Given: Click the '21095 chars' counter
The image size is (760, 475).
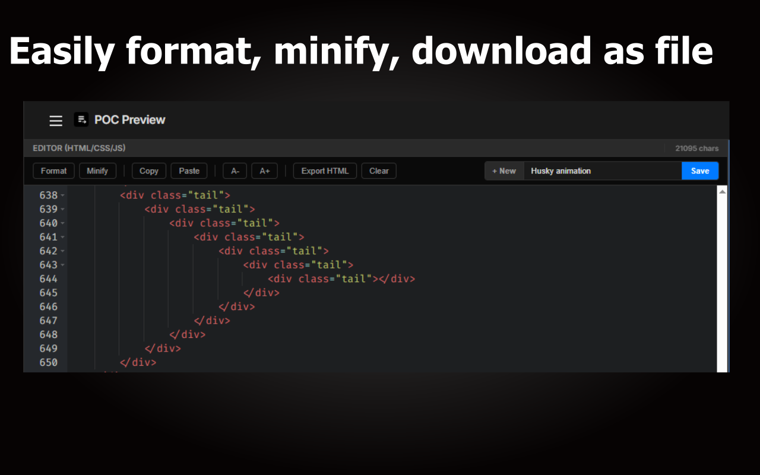Looking at the screenshot, I should pyautogui.click(x=697, y=148).
